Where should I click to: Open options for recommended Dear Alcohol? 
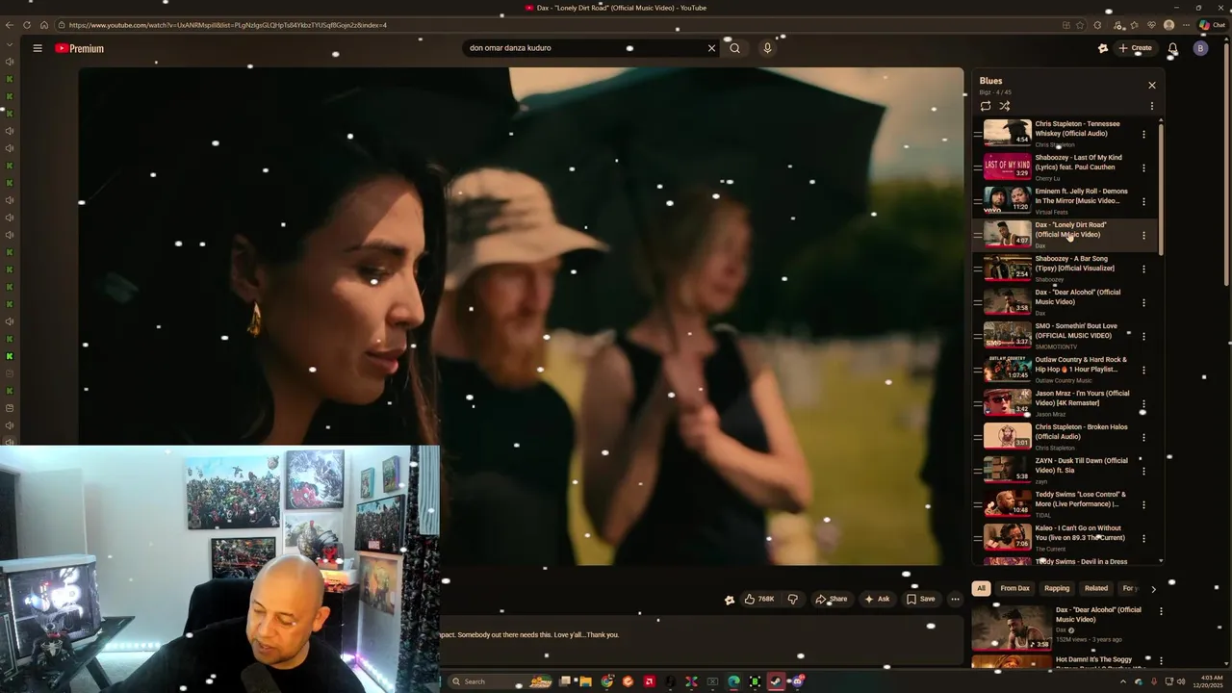[1160, 611]
